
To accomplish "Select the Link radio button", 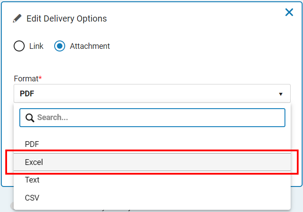I will click(19, 46).
